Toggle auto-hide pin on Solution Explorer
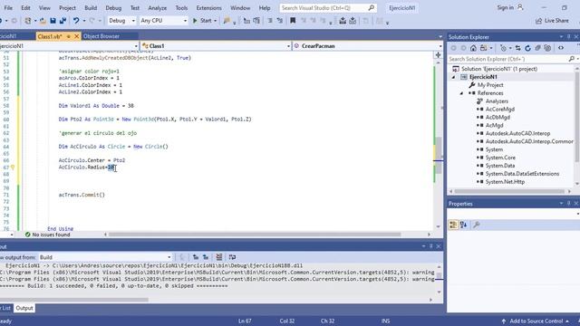 [x=569, y=37]
